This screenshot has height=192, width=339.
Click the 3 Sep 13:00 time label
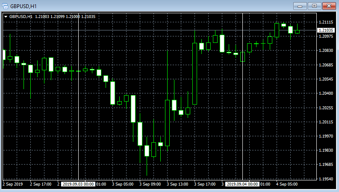177,184
